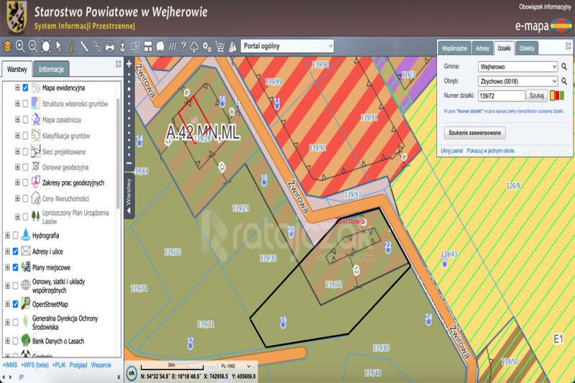Click the Ukryj panel link
575x383 pixels.
[x=451, y=151]
